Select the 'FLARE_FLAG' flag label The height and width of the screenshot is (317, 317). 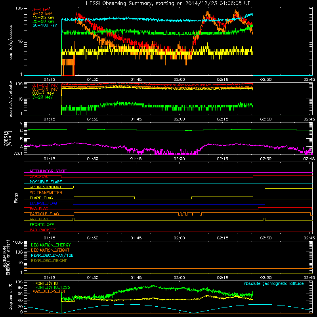[x=41, y=198]
